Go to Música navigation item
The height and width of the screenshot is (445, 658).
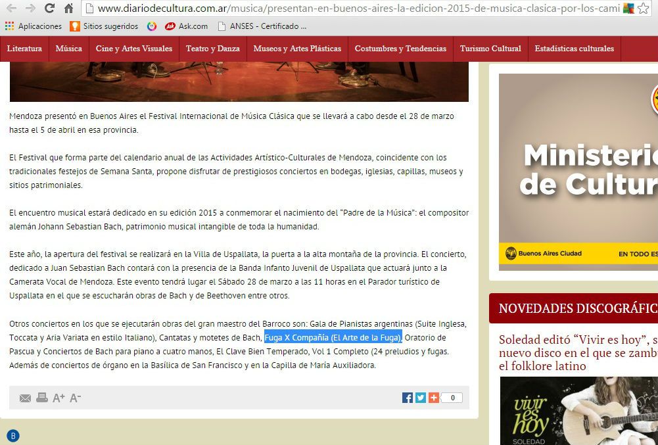(69, 49)
